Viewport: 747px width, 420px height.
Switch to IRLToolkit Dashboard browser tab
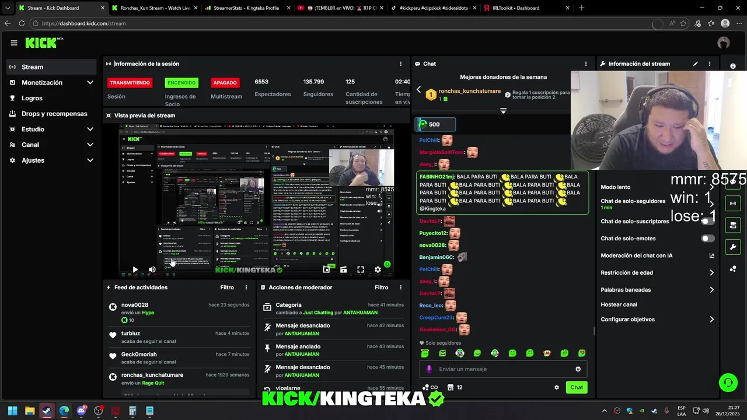[526, 8]
